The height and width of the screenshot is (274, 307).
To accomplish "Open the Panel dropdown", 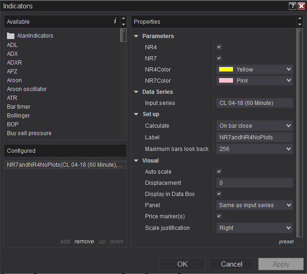I will (x=255, y=205).
